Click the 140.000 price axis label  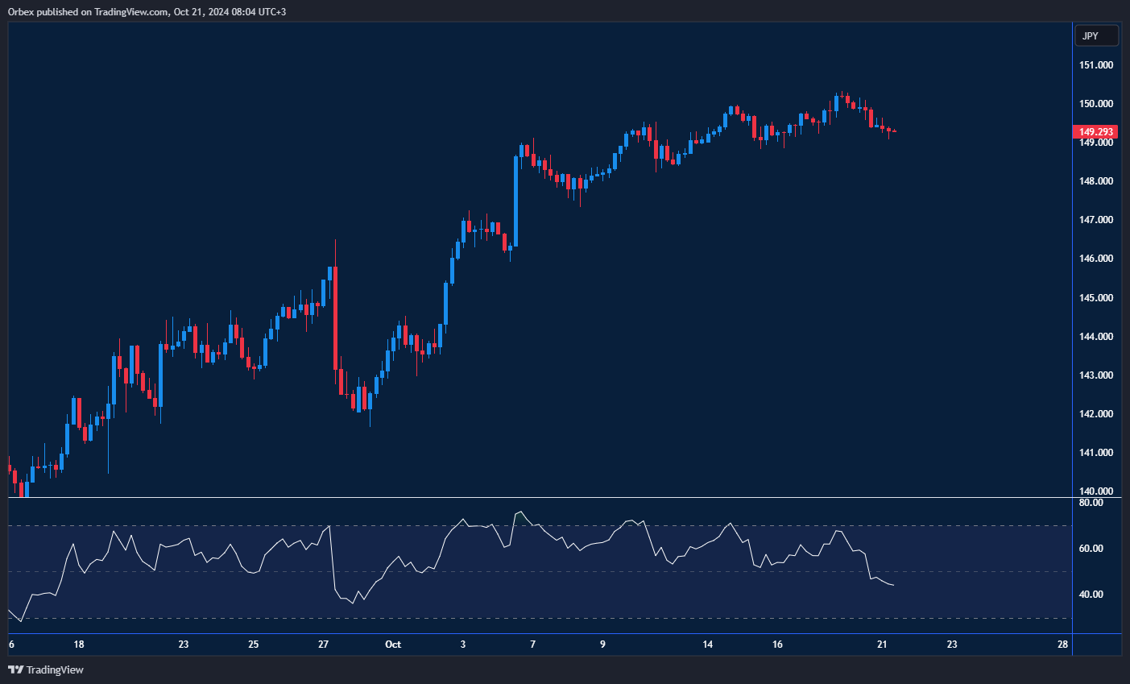1096,491
